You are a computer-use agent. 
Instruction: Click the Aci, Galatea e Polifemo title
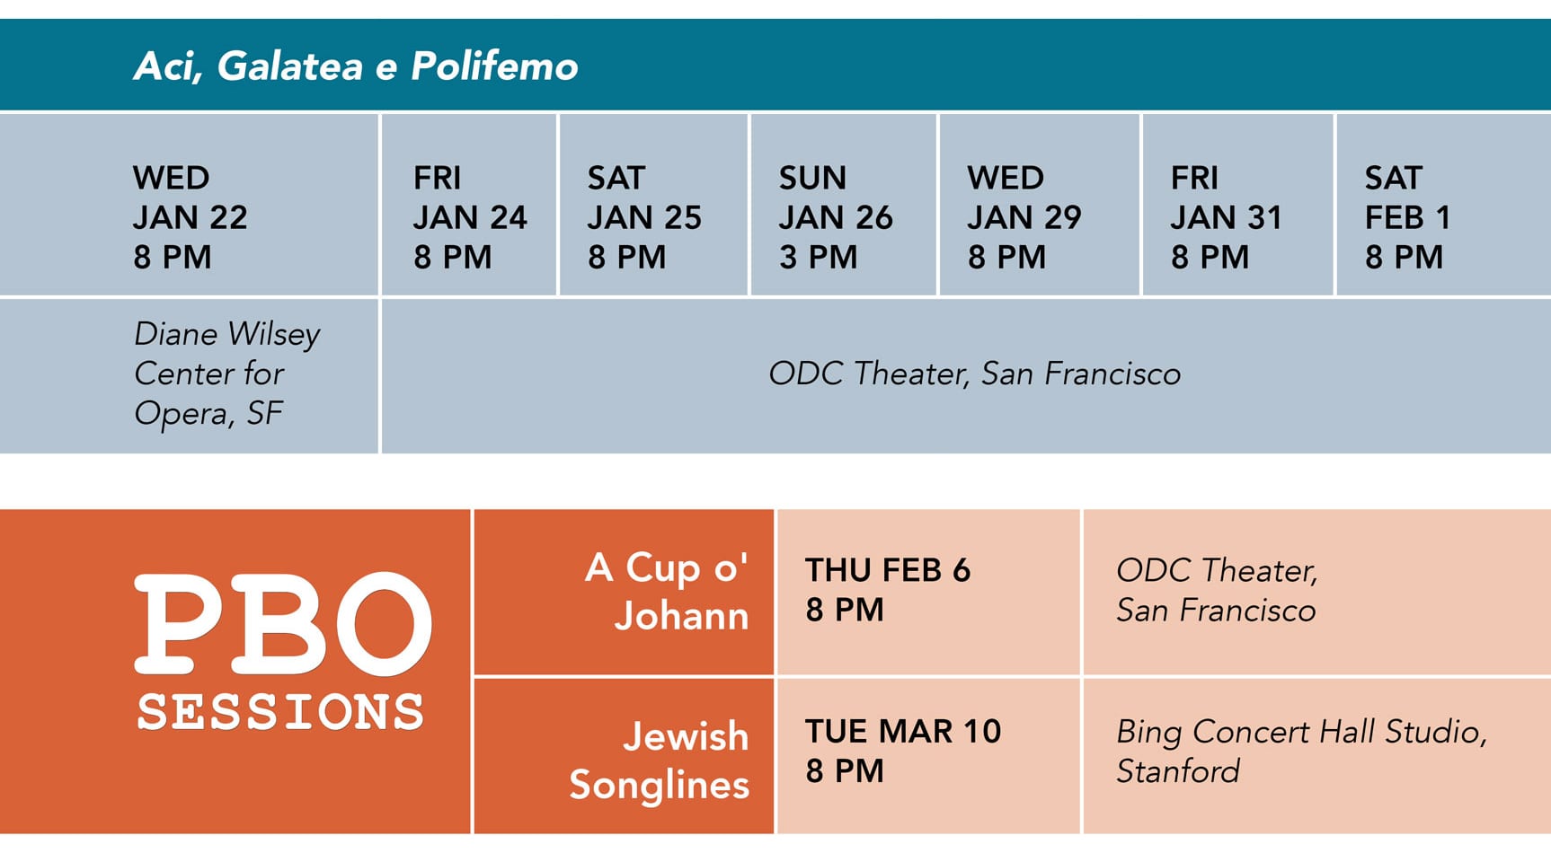pyautogui.click(x=356, y=66)
